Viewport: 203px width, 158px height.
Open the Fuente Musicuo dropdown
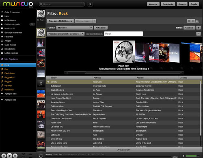(x=75, y=28)
